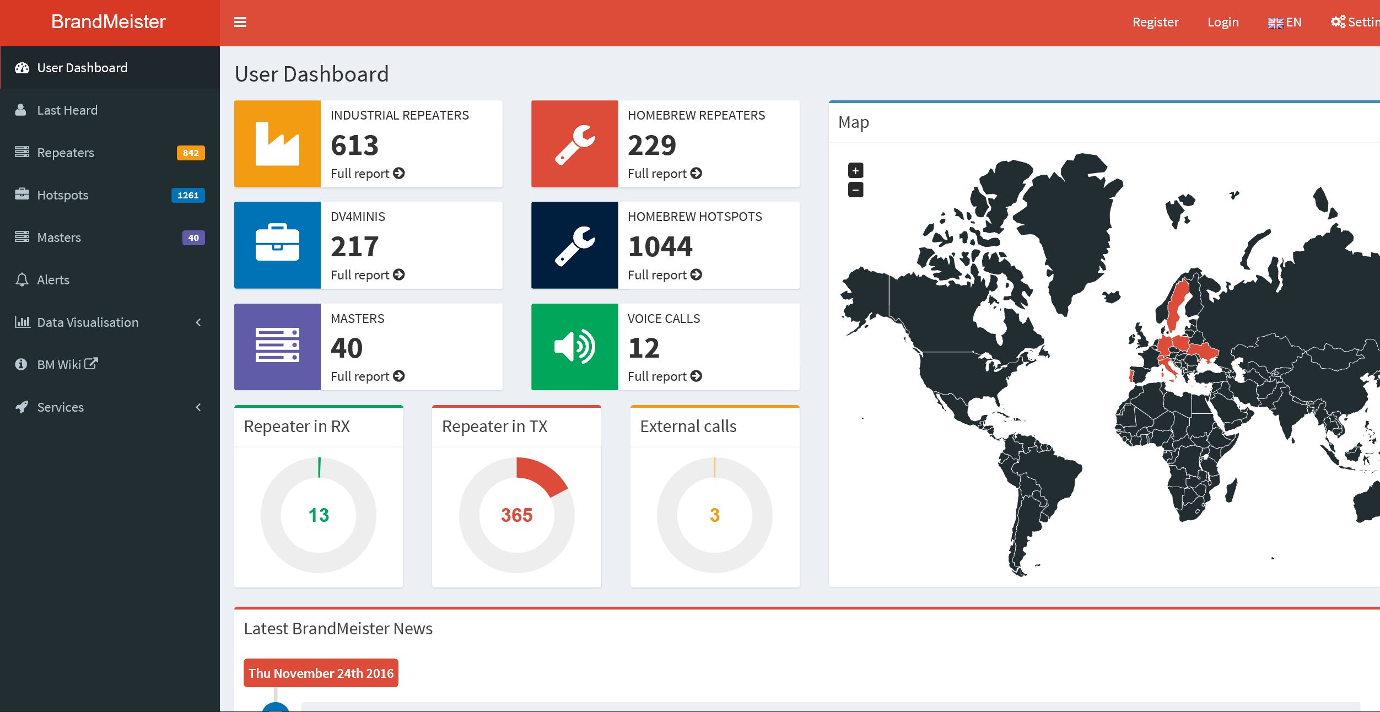
Task: Zoom in on the map
Action: [x=855, y=170]
